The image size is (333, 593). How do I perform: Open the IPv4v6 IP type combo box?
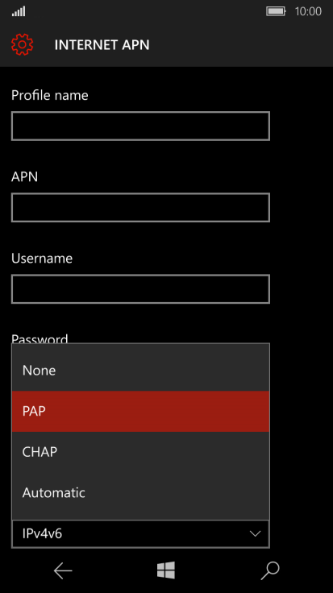point(140,534)
